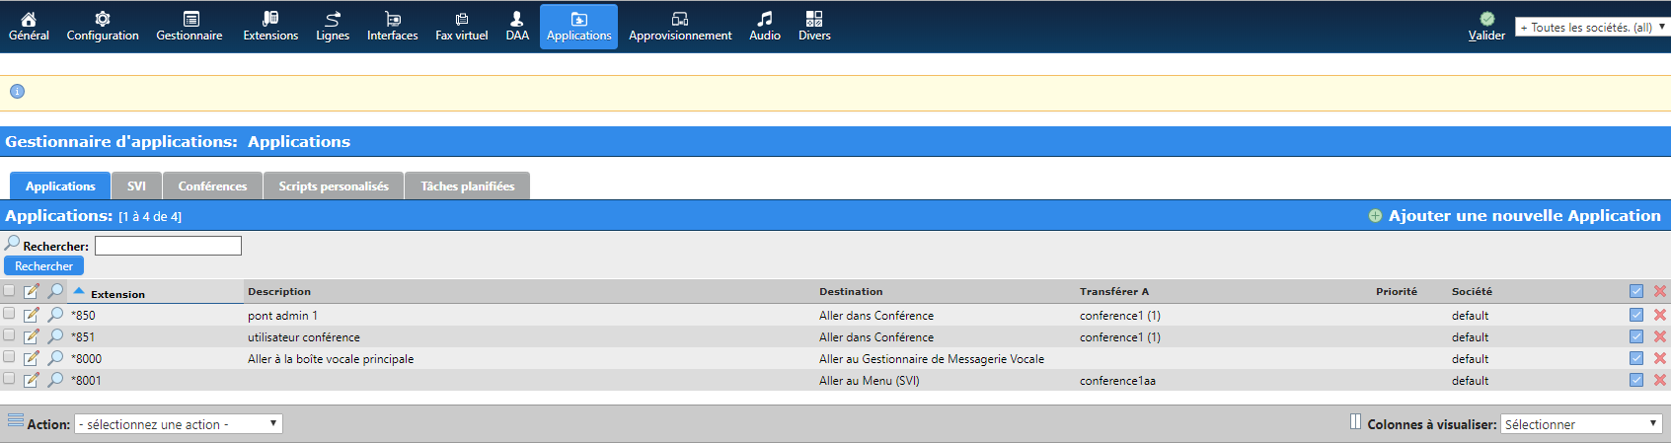Click 'Aller au Gestionnaire de Messagerie Vocale' cell
Image resolution: width=1671 pixels, height=443 pixels.
932,358
